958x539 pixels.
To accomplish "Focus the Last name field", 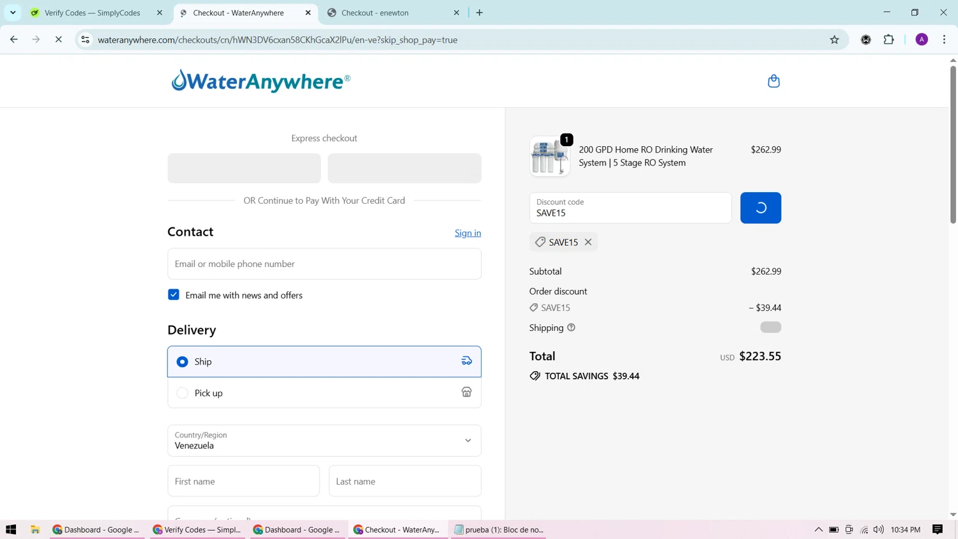I will pos(405,481).
